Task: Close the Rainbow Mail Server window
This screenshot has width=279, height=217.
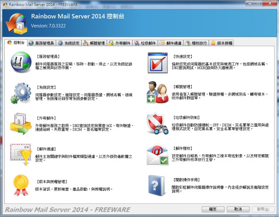Action: [270, 3]
